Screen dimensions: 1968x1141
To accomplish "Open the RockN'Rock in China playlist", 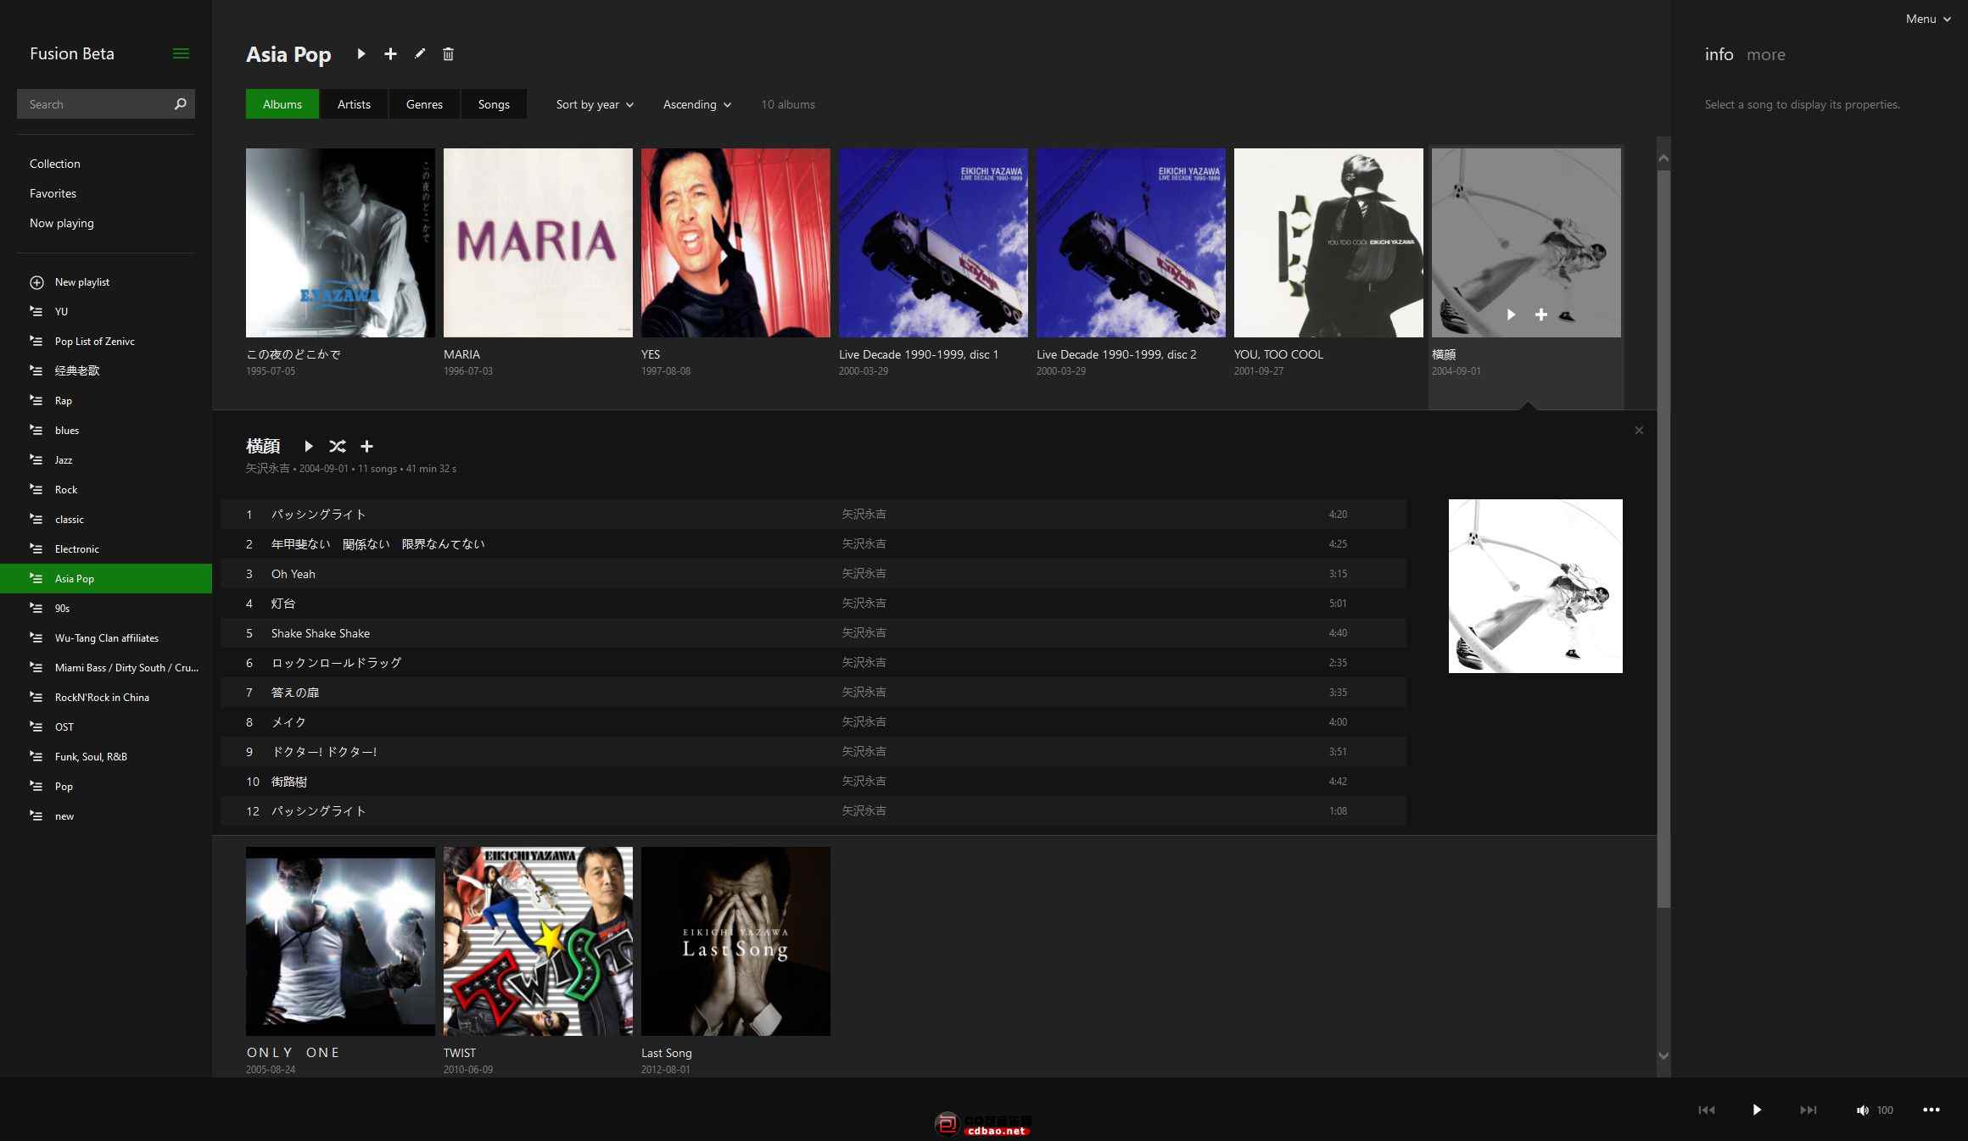I will 106,698.
